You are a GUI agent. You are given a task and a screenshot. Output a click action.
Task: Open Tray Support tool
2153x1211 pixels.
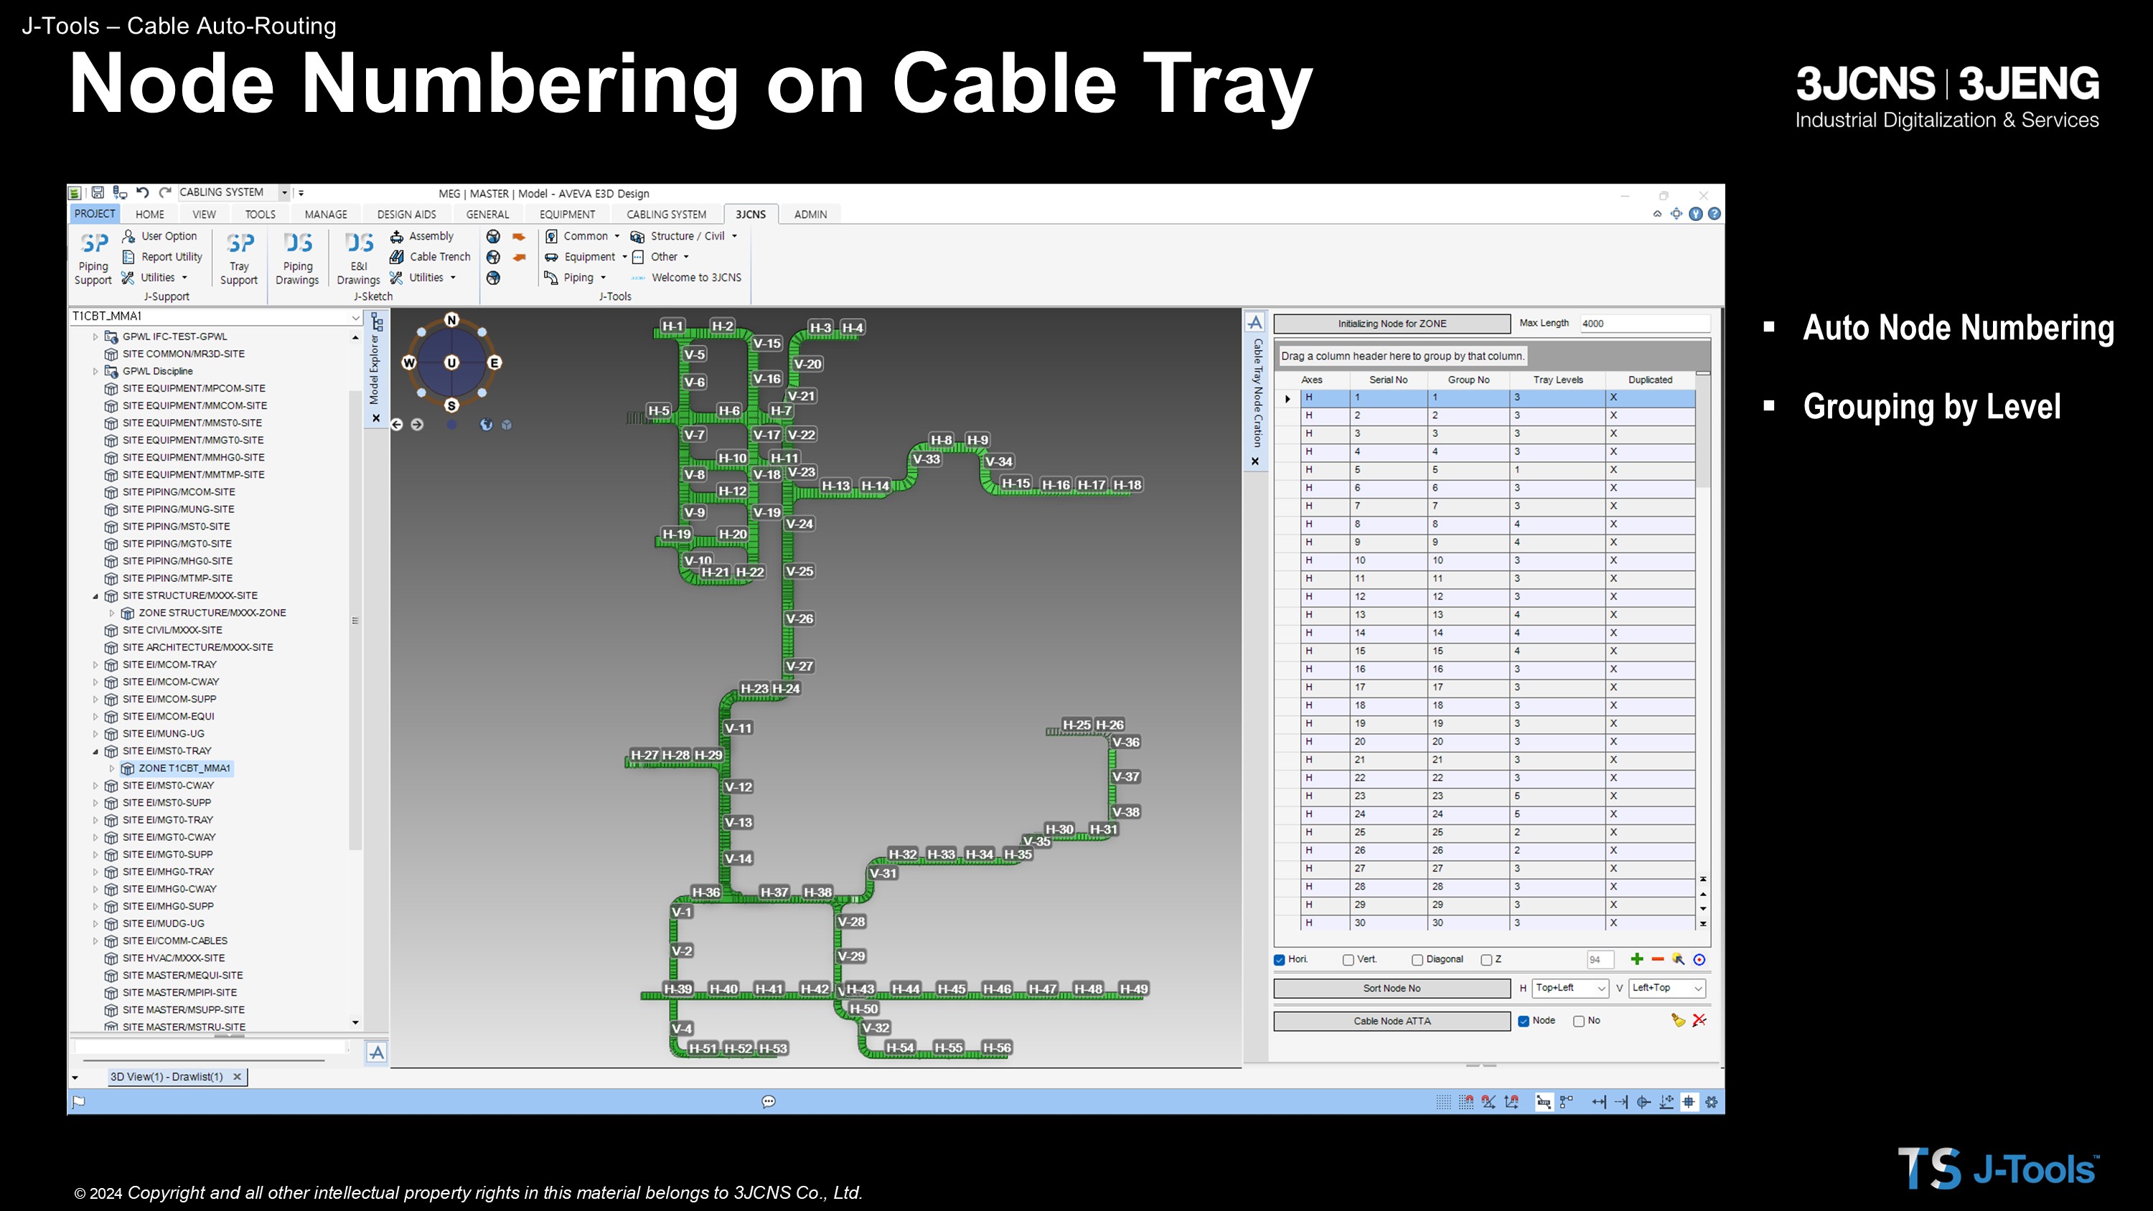point(239,258)
